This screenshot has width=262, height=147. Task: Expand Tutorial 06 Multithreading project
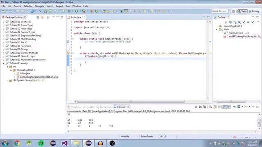point(4,39)
